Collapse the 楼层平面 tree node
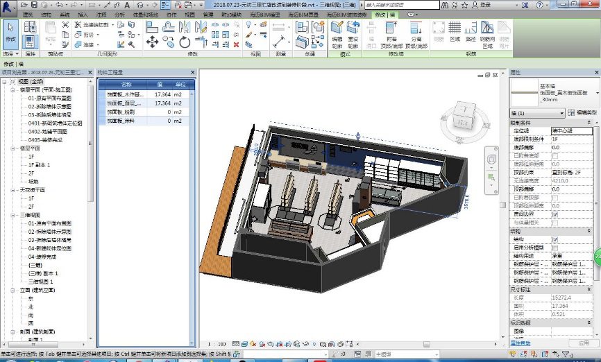The image size is (601, 362). click(x=12, y=148)
